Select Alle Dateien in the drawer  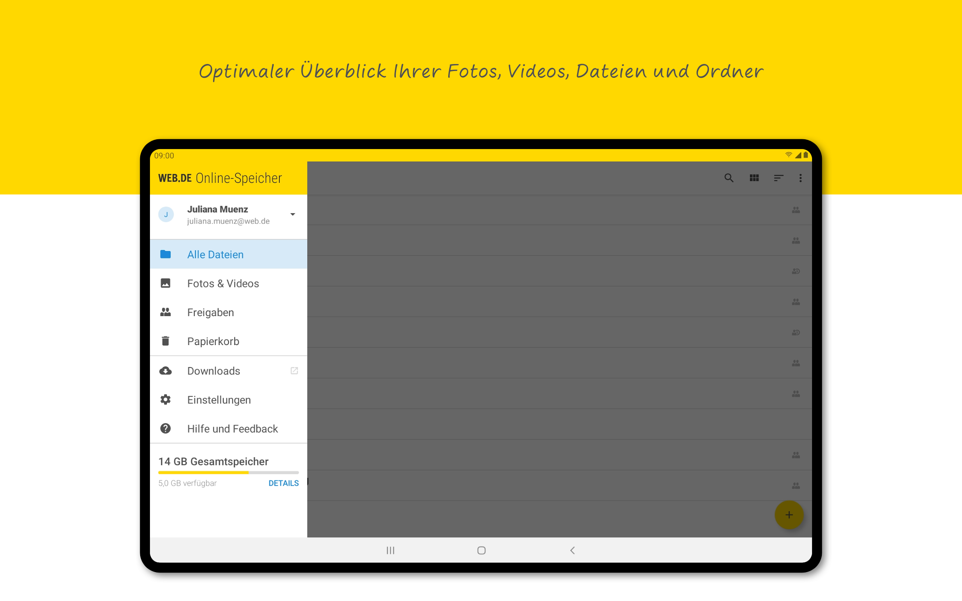[x=228, y=255]
